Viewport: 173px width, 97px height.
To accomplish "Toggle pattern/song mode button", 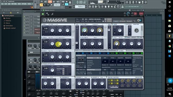I will coord(41,5).
